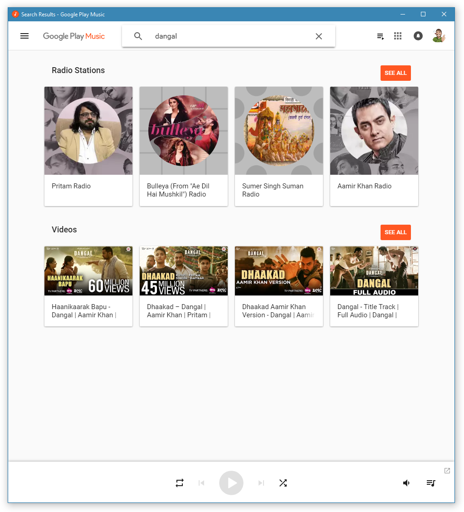Show the queue icon in the top bar

coord(381,36)
